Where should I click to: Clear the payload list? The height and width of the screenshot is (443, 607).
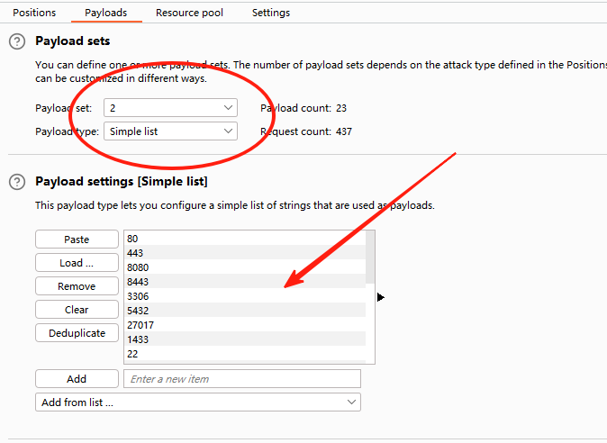tap(77, 310)
